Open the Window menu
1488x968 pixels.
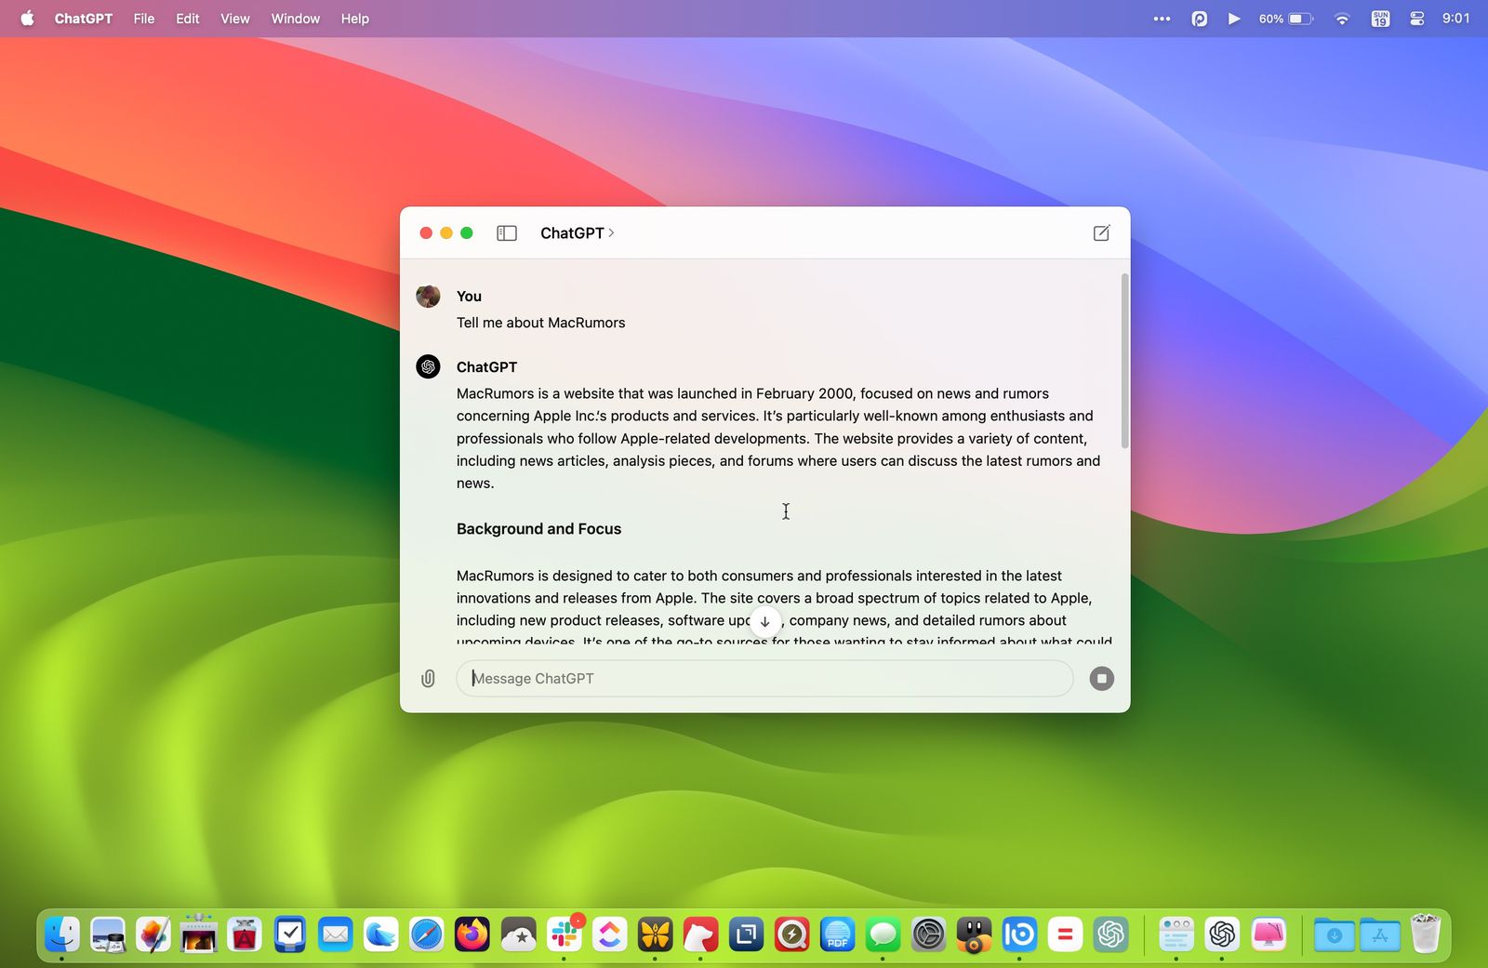click(x=295, y=19)
